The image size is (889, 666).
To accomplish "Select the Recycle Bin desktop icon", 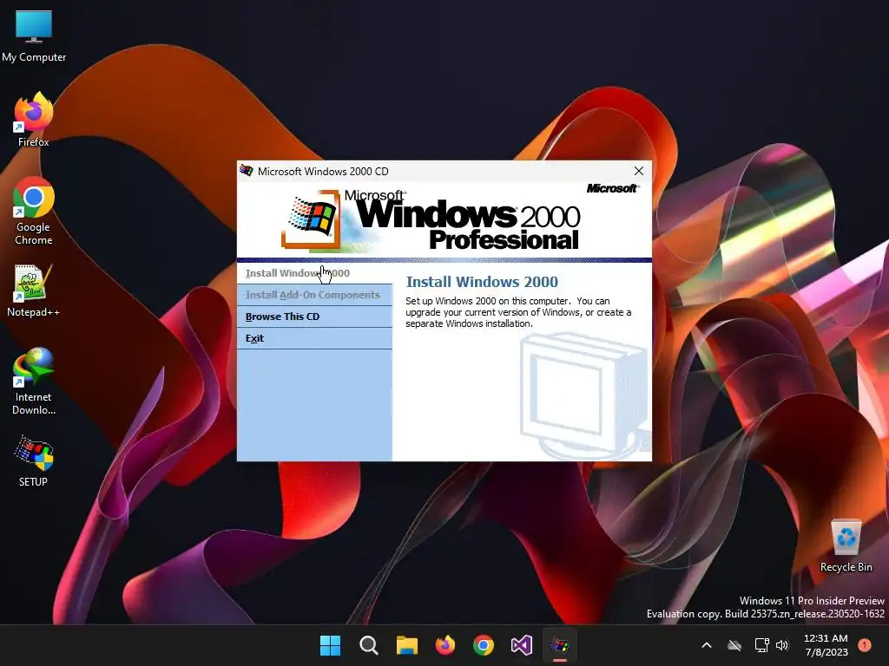I will click(x=846, y=545).
